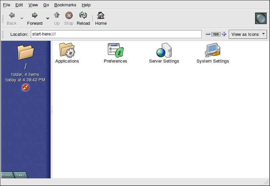Open the Edit menu
Image resolution: width=270 pixels, height=186 pixels.
tap(19, 5)
